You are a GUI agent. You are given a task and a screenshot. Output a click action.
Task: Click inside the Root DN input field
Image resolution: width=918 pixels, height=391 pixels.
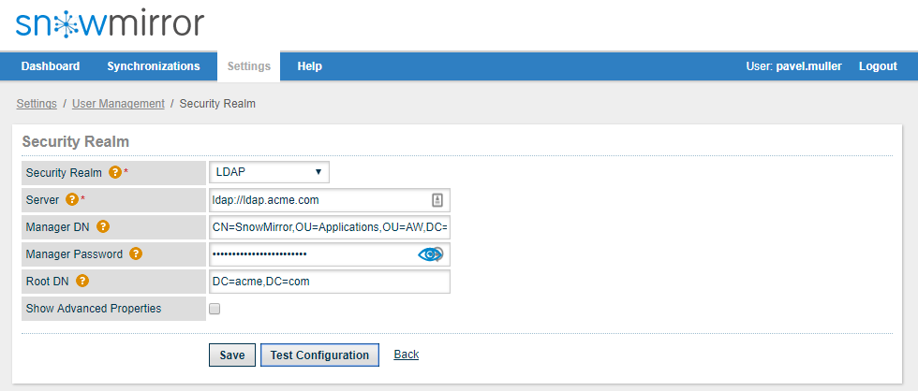pos(329,282)
